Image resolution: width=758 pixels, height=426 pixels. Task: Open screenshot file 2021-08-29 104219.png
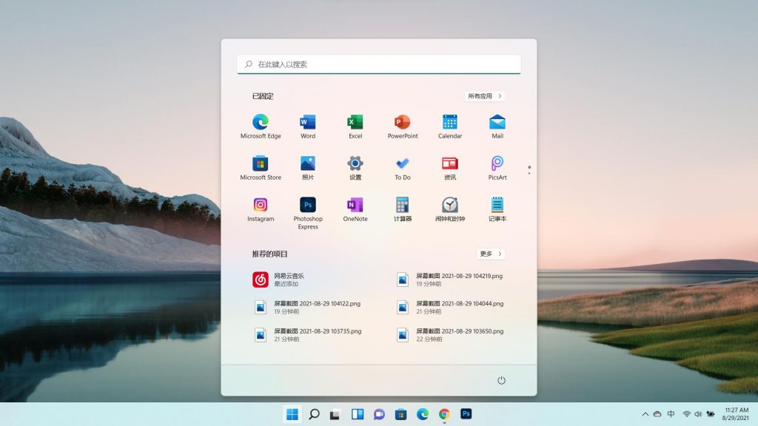pyautogui.click(x=452, y=280)
